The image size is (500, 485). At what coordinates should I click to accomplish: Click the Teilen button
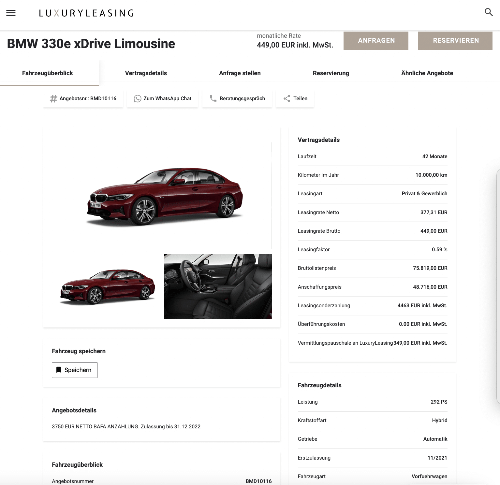(295, 99)
